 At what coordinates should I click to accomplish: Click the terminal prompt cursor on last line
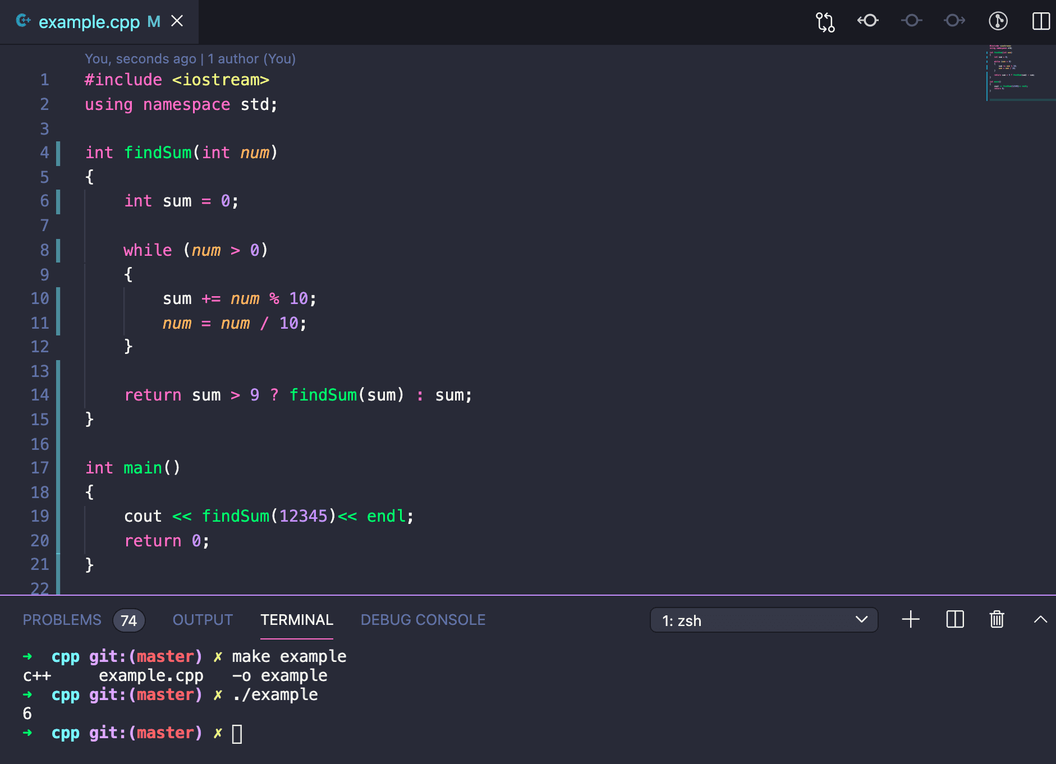point(237,734)
